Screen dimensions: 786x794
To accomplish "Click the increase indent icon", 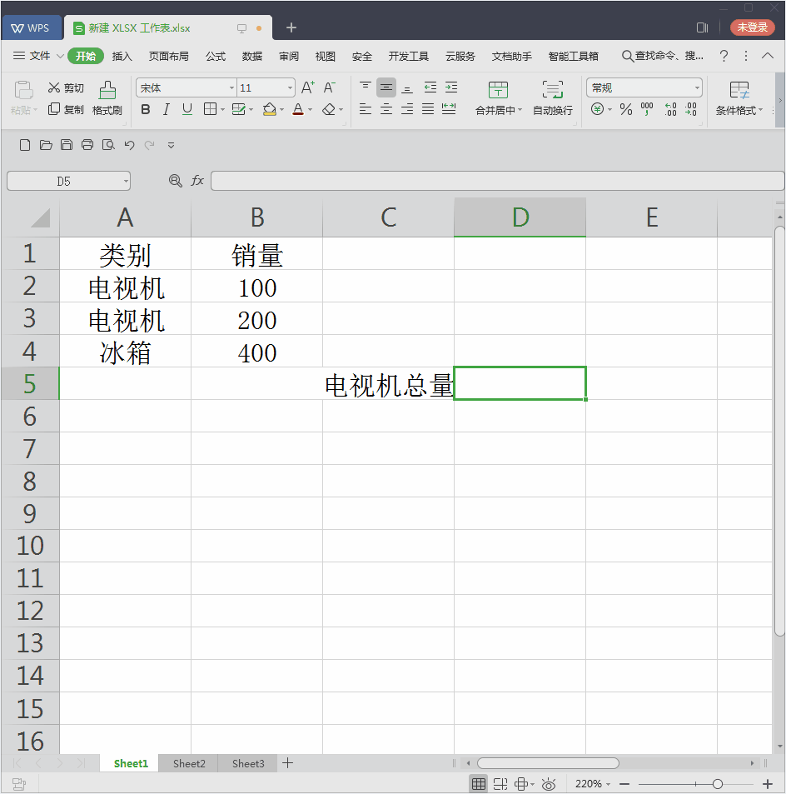I will click(451, 87).
